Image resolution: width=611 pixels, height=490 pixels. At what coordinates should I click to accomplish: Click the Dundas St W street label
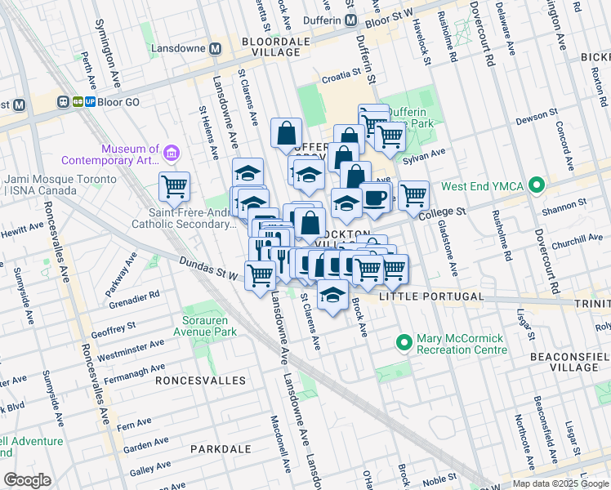click(208, 269)
